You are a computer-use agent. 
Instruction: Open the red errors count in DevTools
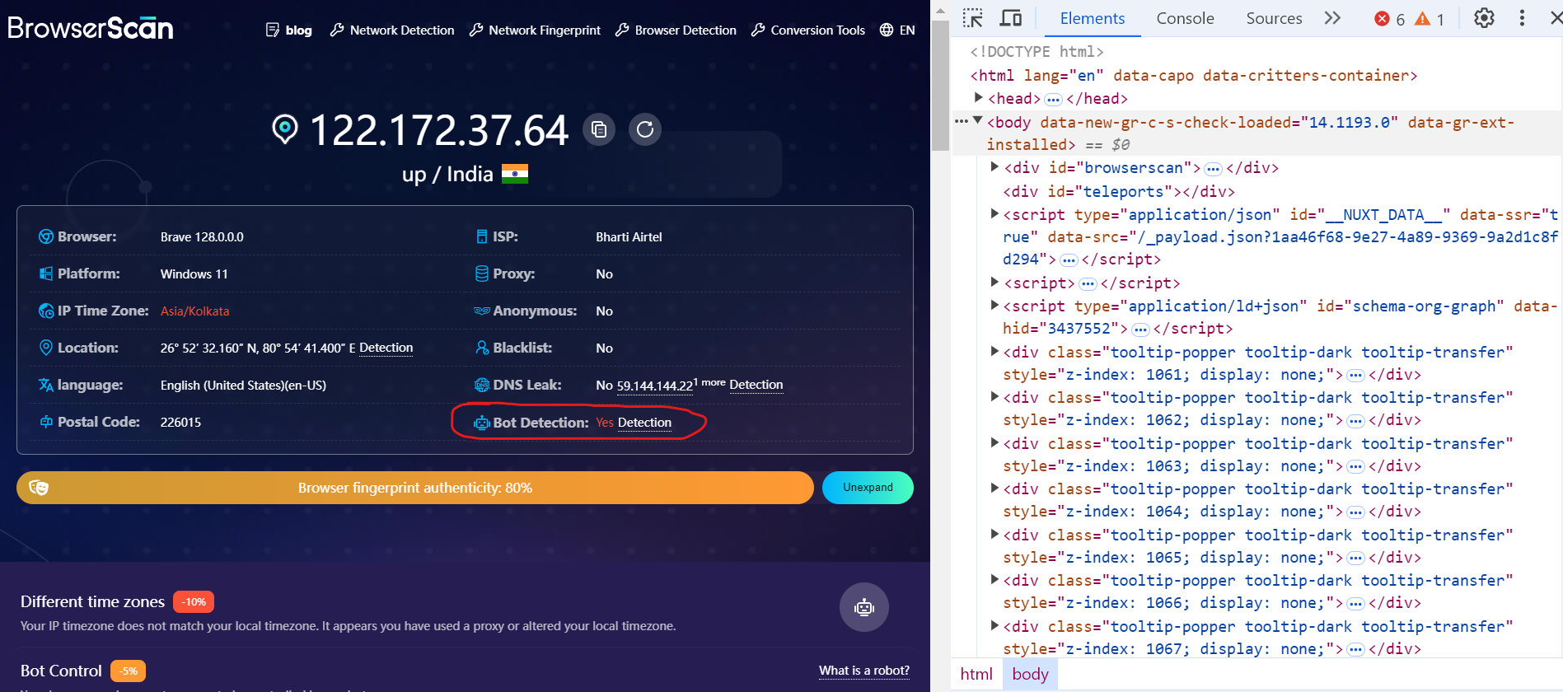pyautogui.click(x=1390, y=19)
